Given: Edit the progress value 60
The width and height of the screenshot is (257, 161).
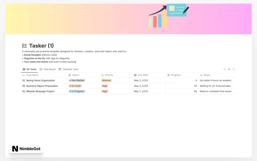Looking at the screenshot, I should [x=195, y=91].
